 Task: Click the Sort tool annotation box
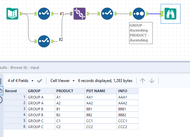tap(141, 33)
